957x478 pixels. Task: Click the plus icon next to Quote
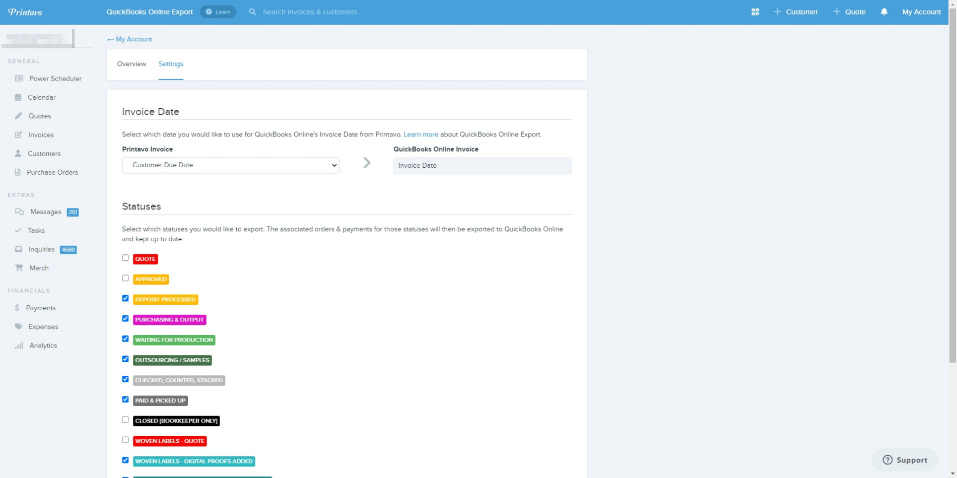(836, 12)
